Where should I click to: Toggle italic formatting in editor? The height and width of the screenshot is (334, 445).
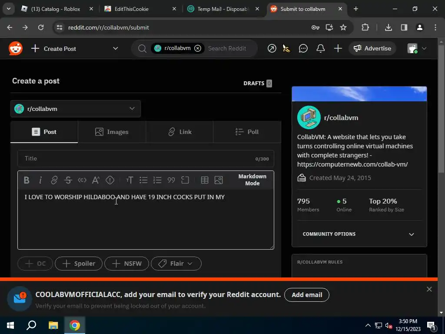coord(40,180)
